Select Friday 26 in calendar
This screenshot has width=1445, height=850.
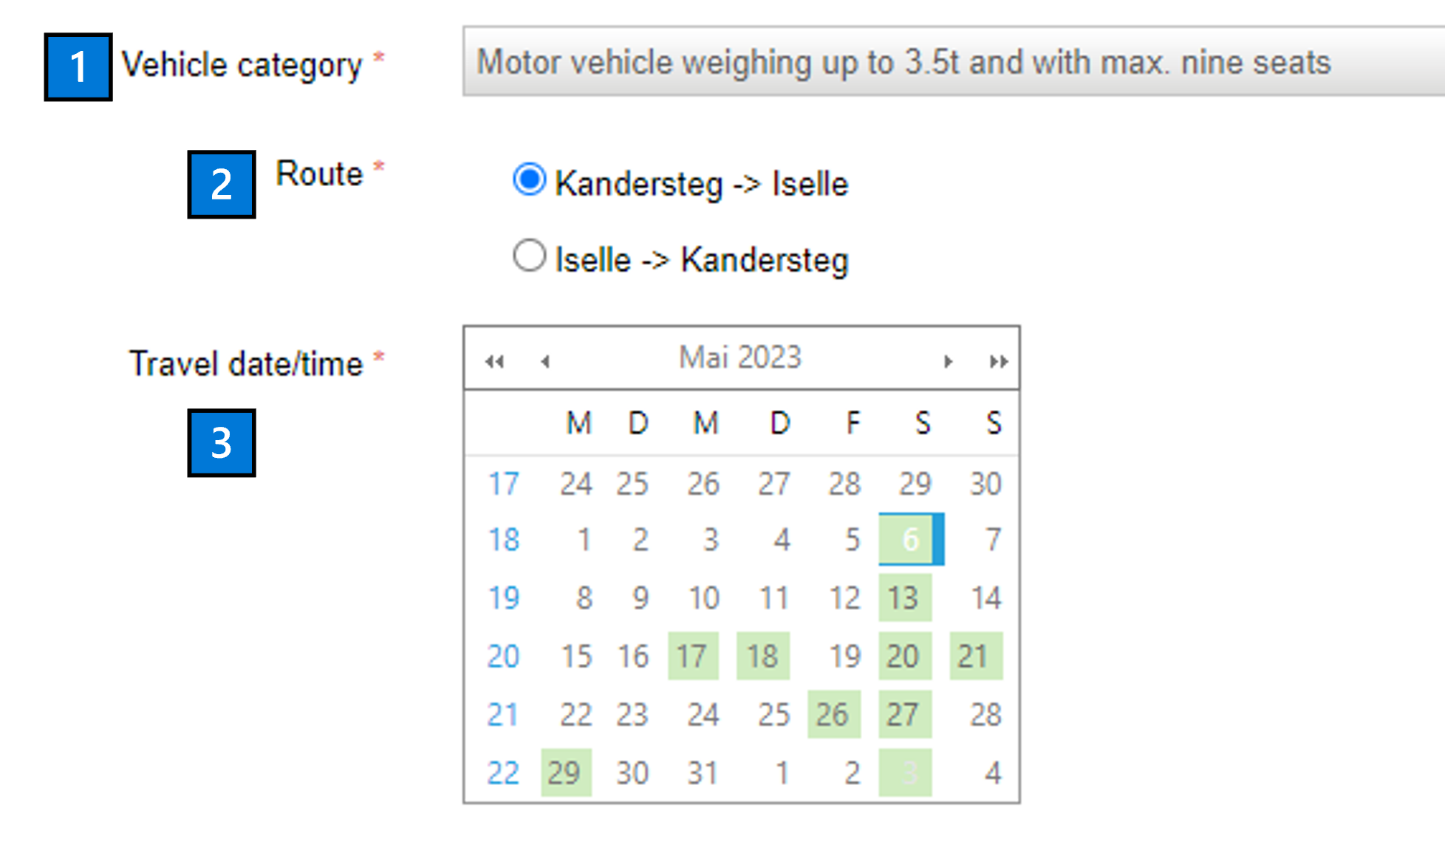(x=834, y=714)
